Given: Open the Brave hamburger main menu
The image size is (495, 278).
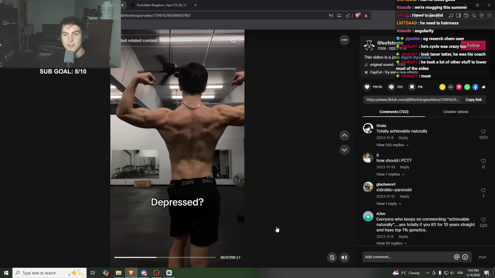Looking at the screenshot, I should point(490,15).
